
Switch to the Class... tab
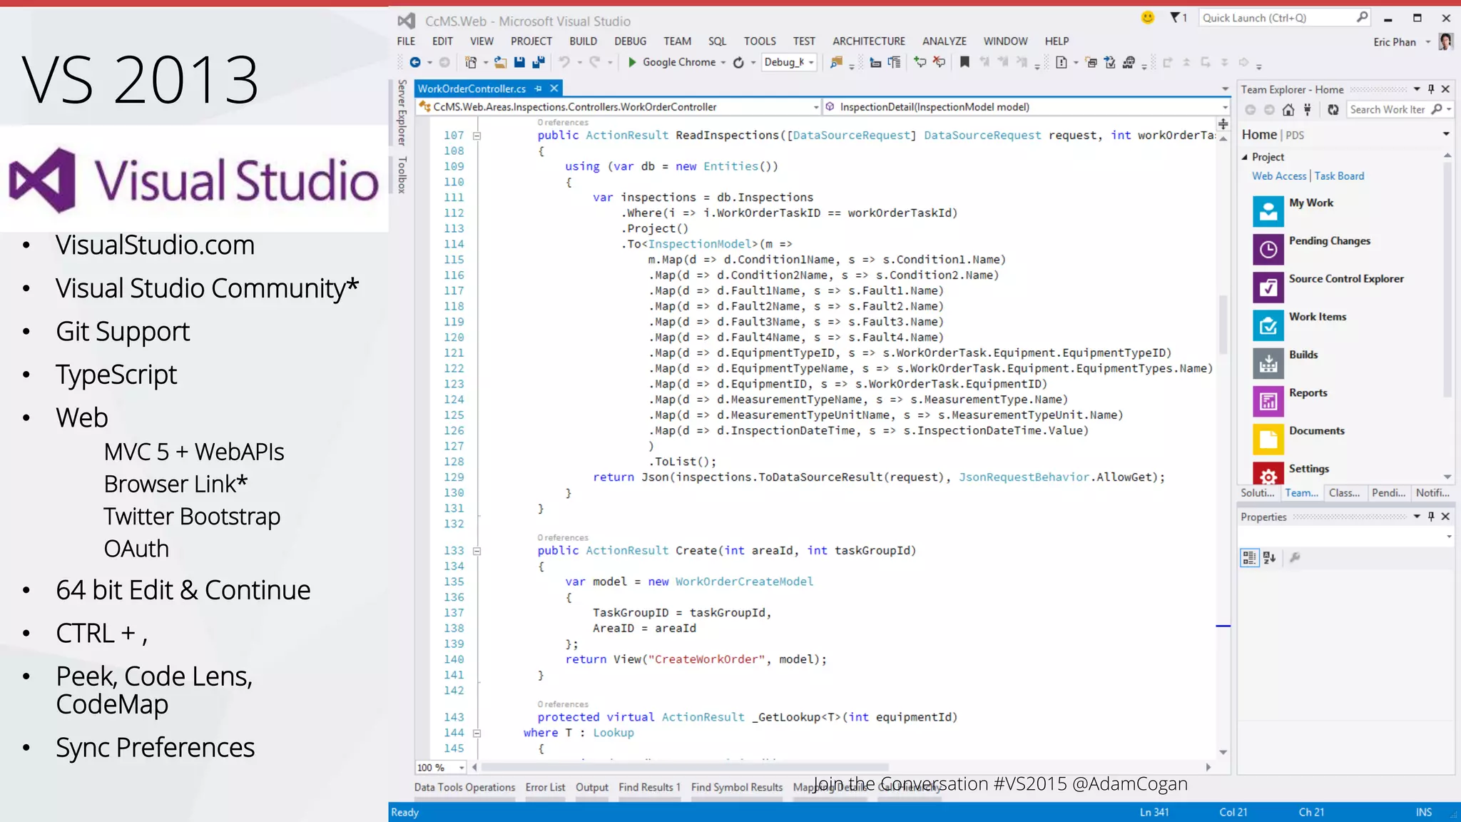pos(1344,493)
